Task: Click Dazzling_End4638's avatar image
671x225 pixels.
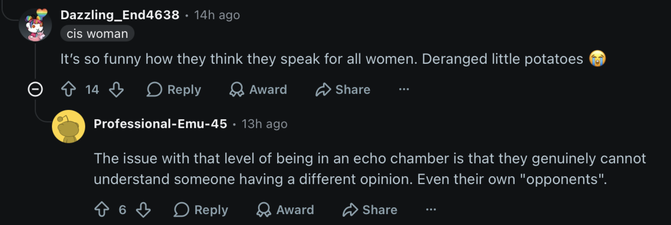Action: [x=35, y=25]
